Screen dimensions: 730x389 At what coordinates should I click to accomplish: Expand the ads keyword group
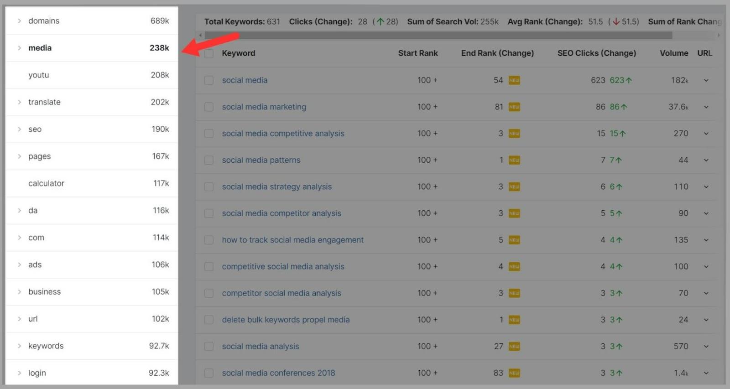pos(20,265)
